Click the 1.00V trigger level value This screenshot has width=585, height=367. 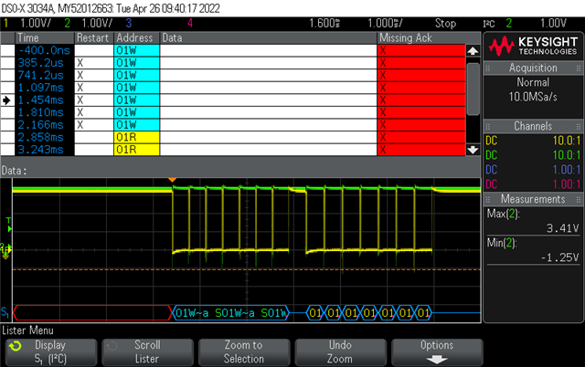click(x=554, y=24)
